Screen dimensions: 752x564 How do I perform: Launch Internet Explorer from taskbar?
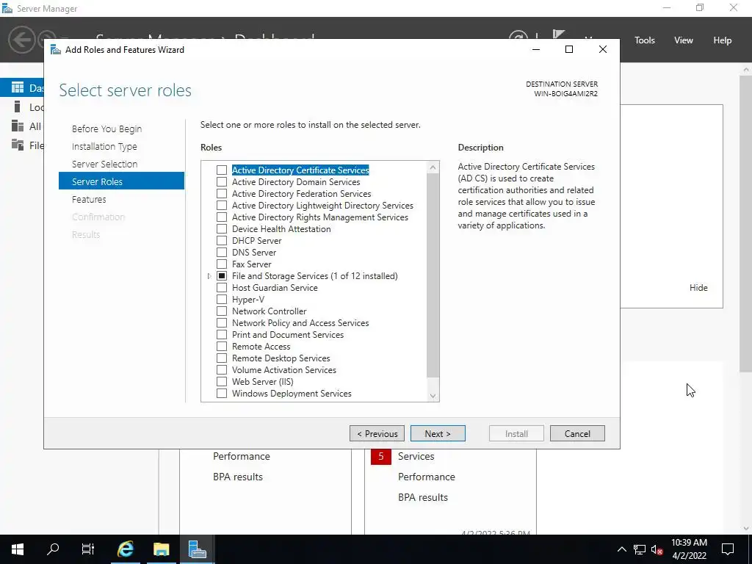tap(126, 549)
